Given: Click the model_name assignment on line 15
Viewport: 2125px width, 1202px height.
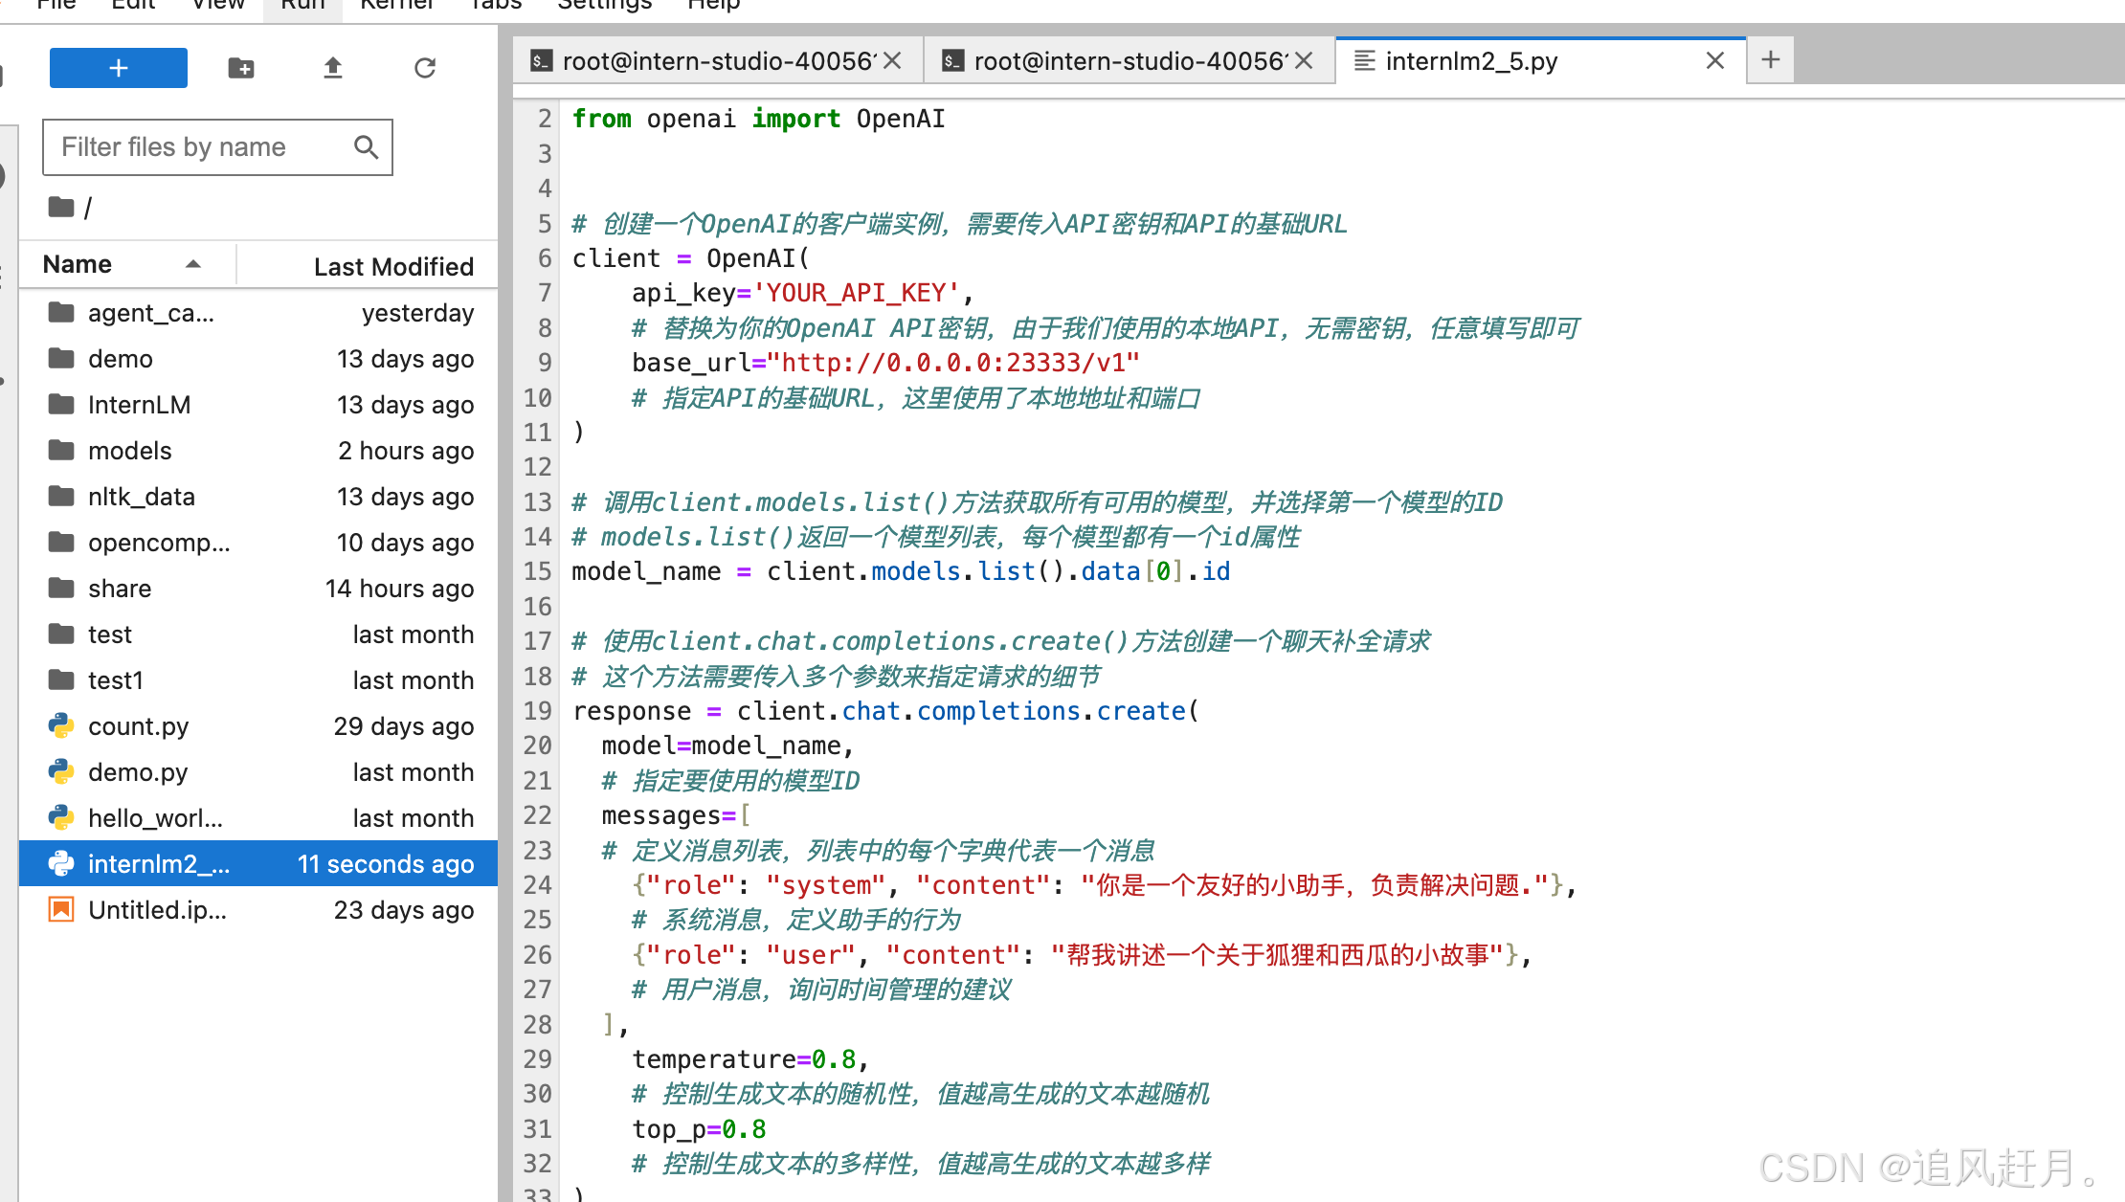Looking at the screenshot, I should pyautogui.click(x=901, y=571).
